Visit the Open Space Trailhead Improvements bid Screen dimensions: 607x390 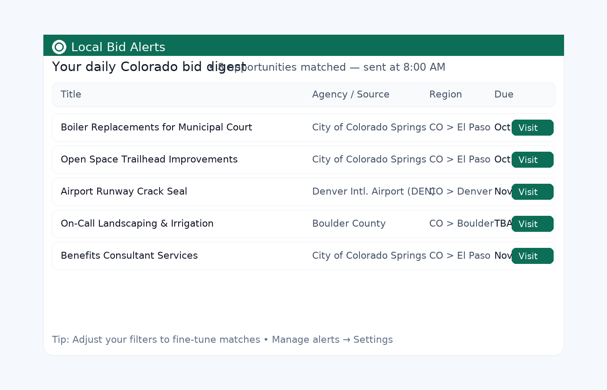click(x=532, y=160)
